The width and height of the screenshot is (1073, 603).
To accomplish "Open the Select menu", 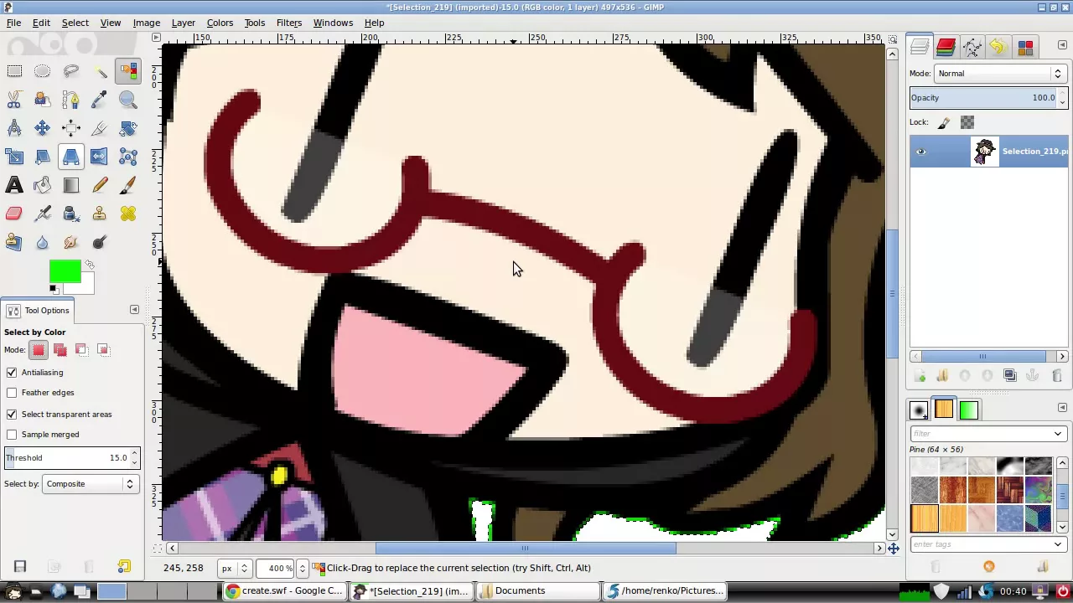I will click(75, 23).
